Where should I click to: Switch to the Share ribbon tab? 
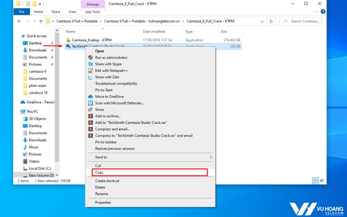tap(56, 12)
